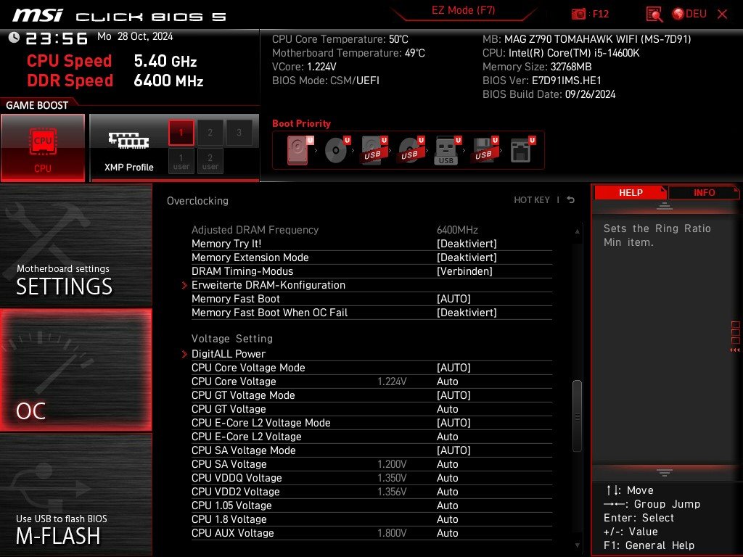Select the optical disc boot priority device
The image size is (743, 557).
[337, 150]
